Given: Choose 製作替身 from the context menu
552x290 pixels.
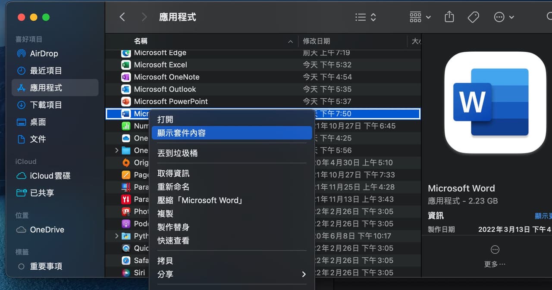Looking at the screenshot, I should 232,227.
